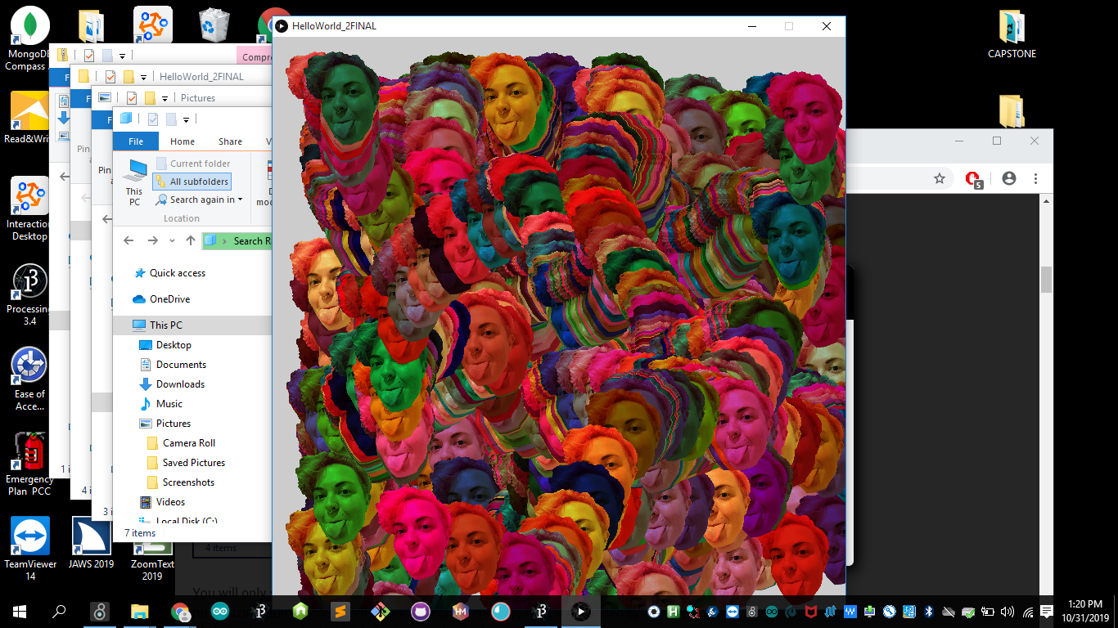
Task: Click the Up arrow navigation button
Action: click(191, 241)
